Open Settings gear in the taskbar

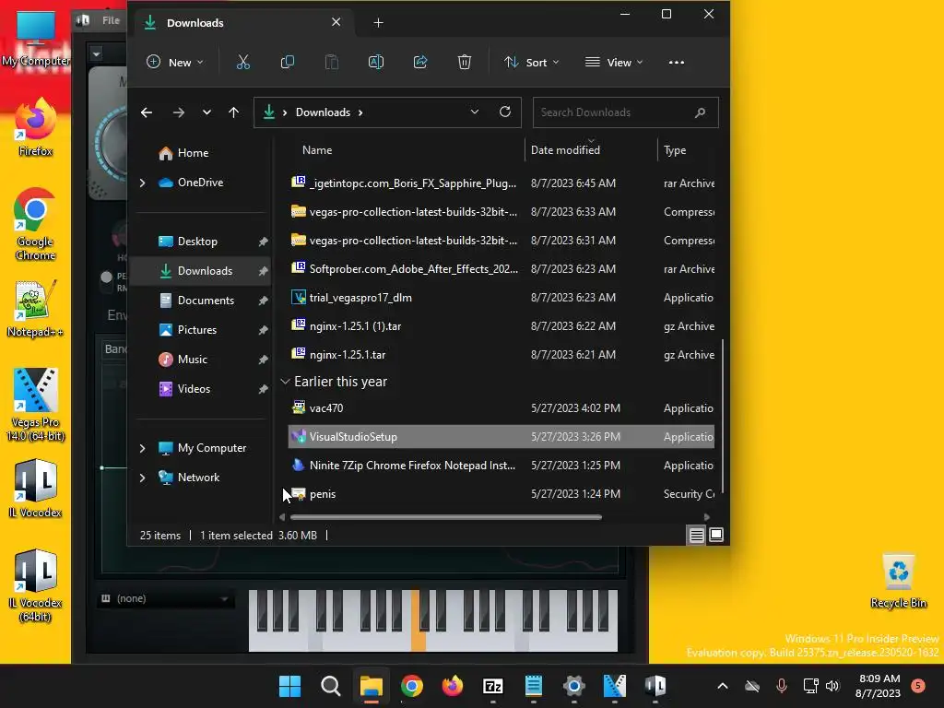pyautogui.click(x=573, y=686)
